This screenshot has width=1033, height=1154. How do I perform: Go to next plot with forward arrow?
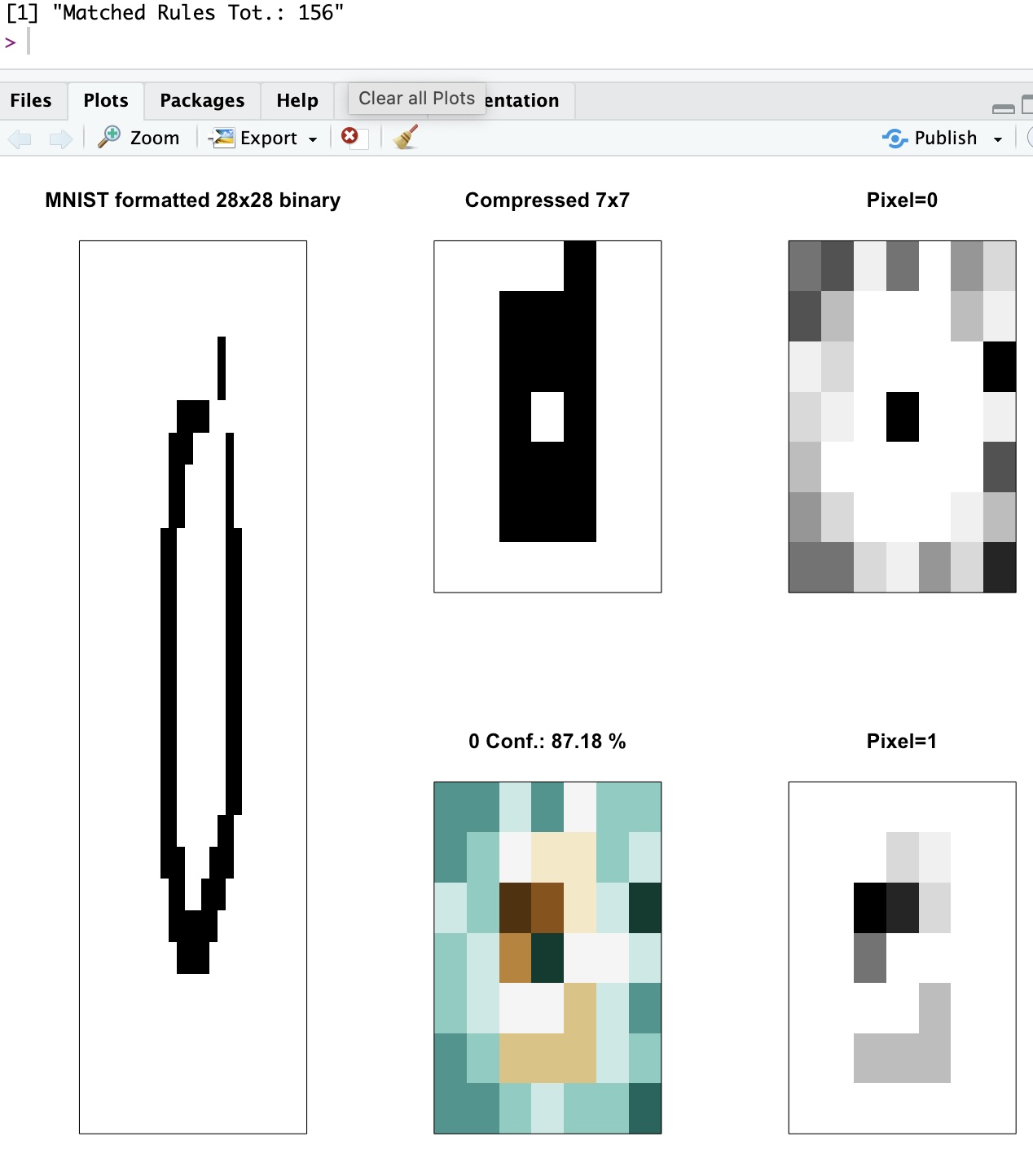pyautogui.click(x=61, y=139)
